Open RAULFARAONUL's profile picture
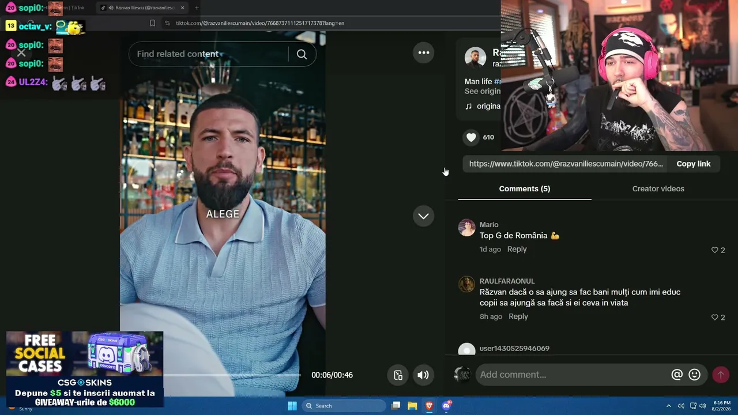This screenshot has width=738, height=415. (466, 284)
